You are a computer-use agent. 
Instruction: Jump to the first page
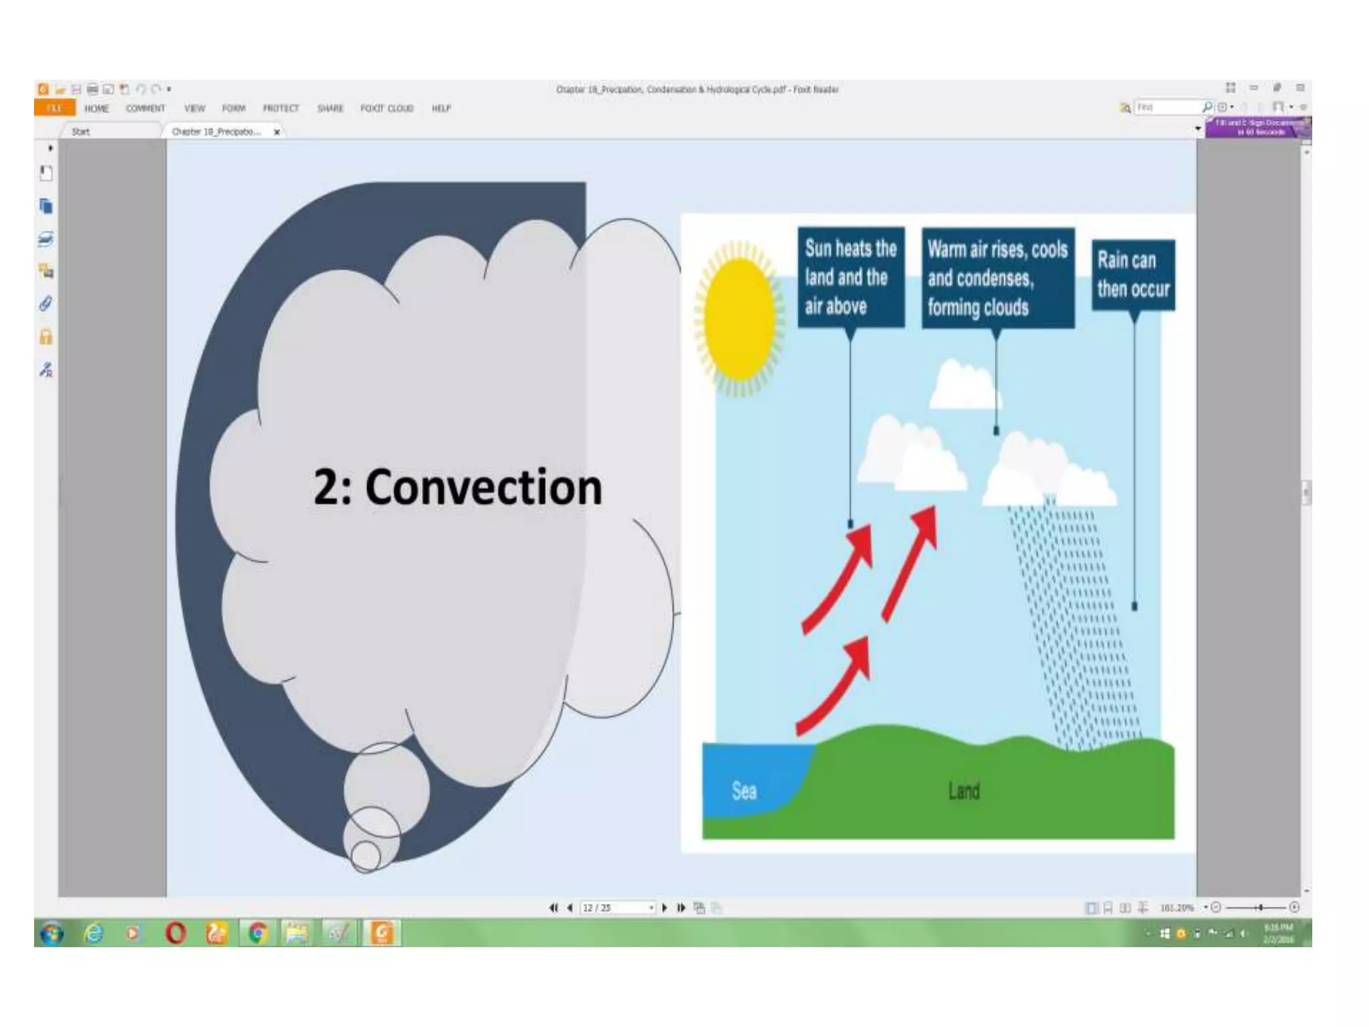pos(553,907)
